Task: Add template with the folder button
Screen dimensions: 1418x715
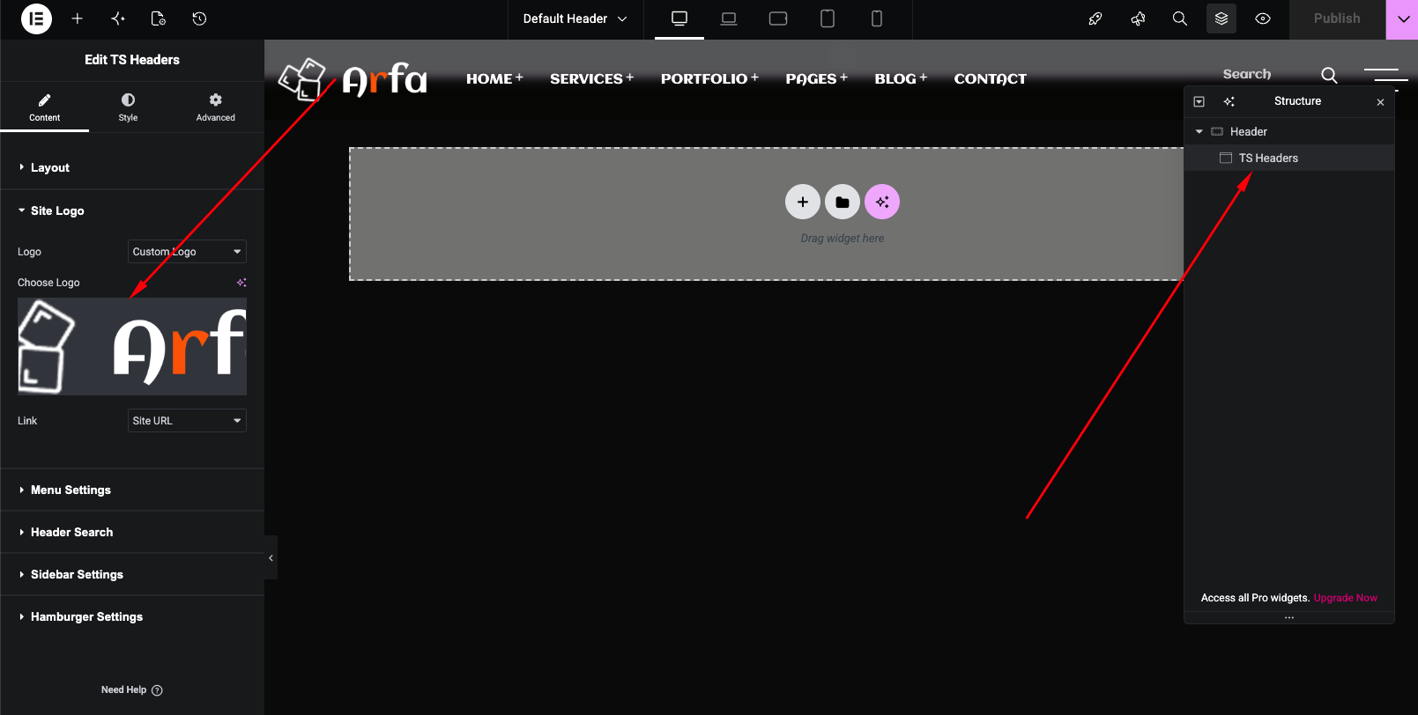Action: pyautogui.click(x=843, y=202)
